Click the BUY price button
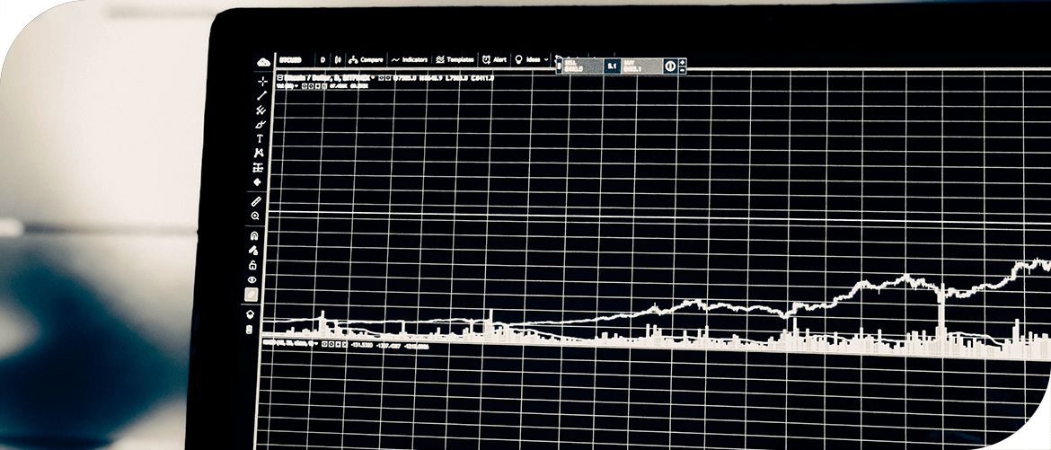Viewport: 1051px width, 450px height. pos(642,66)
